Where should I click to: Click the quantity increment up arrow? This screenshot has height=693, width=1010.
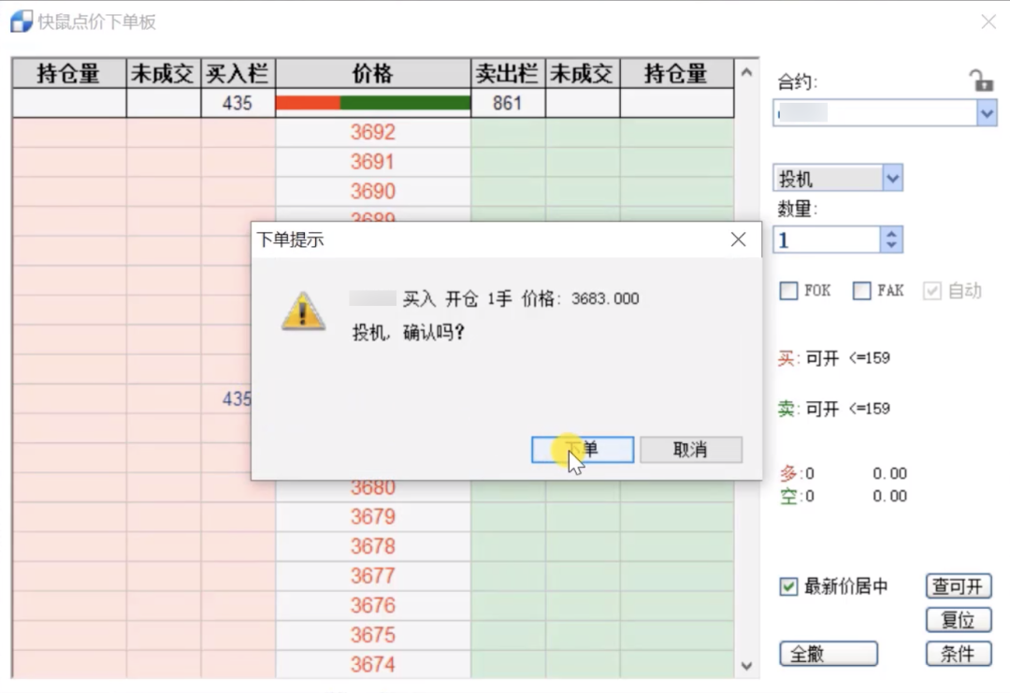pyautogui.click(x=889, y=233)
